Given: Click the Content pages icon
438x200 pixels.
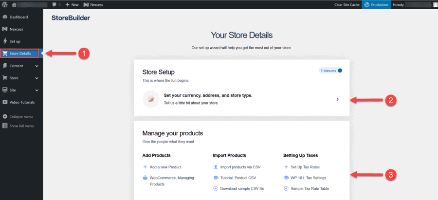Looking at the screenshot, I should pos(5,66).
